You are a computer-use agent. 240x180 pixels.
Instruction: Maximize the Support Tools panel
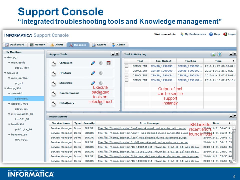(117, 54)
